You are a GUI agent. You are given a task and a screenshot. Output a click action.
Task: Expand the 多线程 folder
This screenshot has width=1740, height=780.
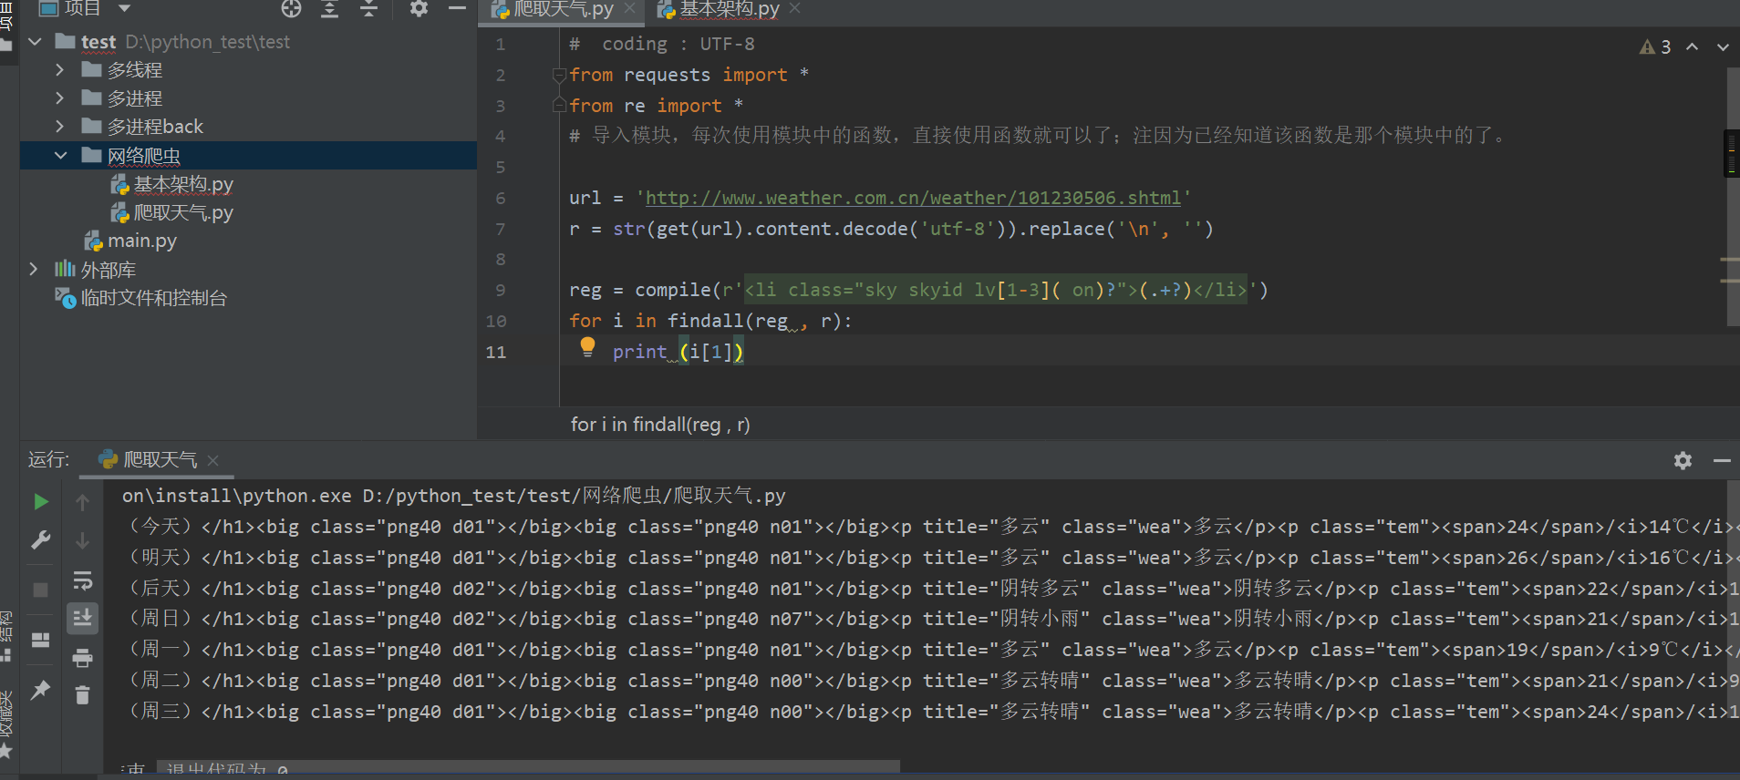[60, 70]
